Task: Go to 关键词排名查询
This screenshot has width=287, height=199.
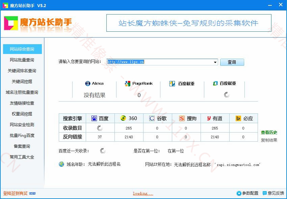Action: click(x=22, y=70)
